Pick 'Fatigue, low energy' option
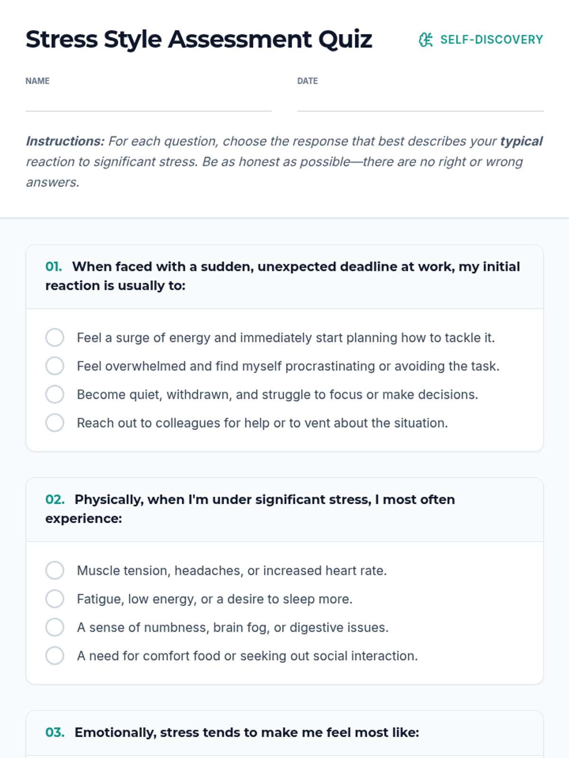 pyautogui.click(x=55, y=599)
